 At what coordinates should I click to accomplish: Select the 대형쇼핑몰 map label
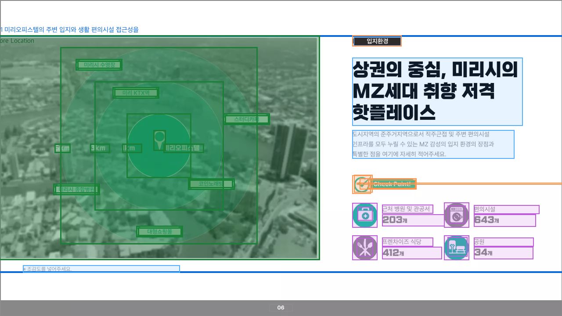pyautogui.click(x=160, y=231)
